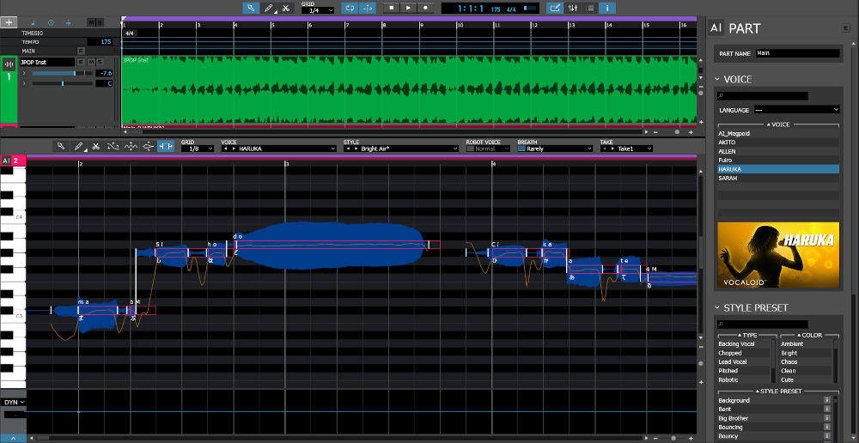Select AKITO voice
859x443 pixels.
coord(778,142)
